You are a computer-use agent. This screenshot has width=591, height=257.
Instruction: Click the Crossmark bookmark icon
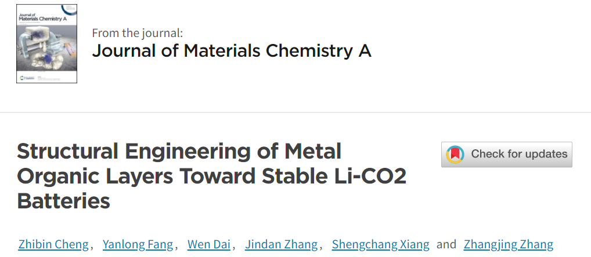coord(455,155)
